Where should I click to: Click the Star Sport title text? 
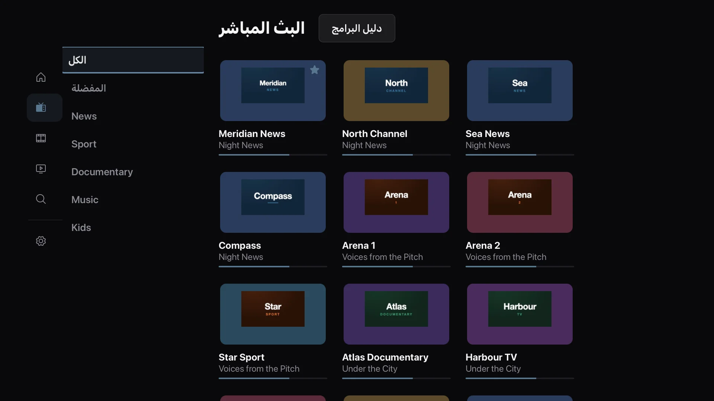point(241,357)
